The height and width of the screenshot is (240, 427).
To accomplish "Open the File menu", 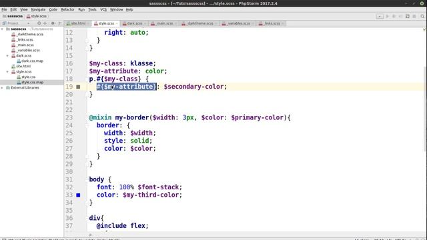I will (4, 9).
